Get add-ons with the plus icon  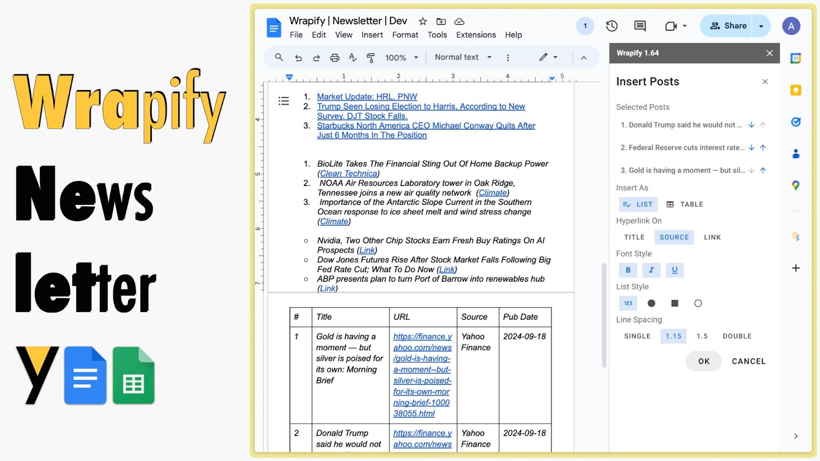pos(796,268)
